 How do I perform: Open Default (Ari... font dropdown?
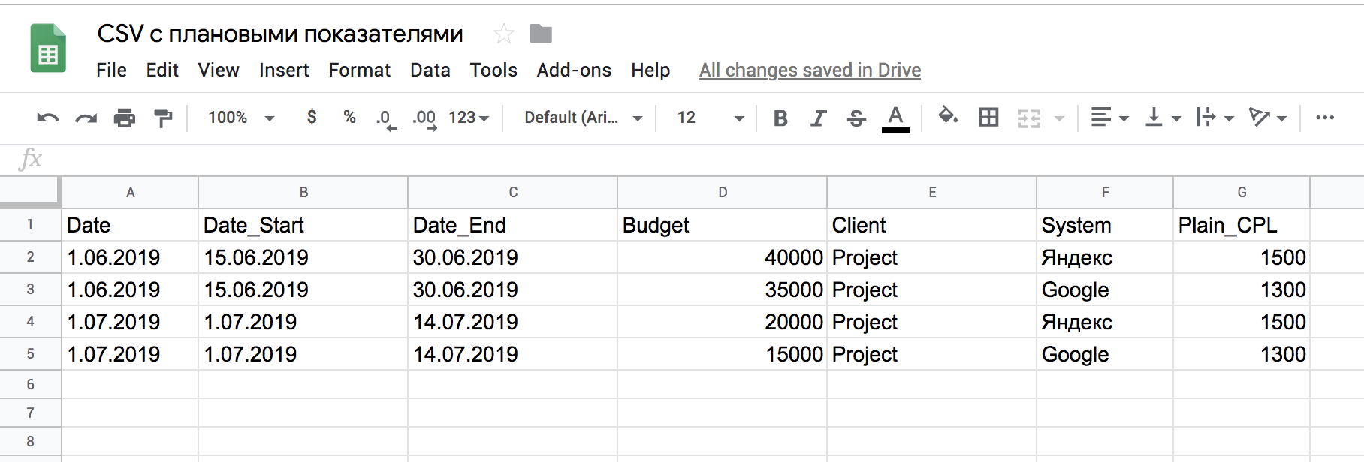tap(583, 118)
